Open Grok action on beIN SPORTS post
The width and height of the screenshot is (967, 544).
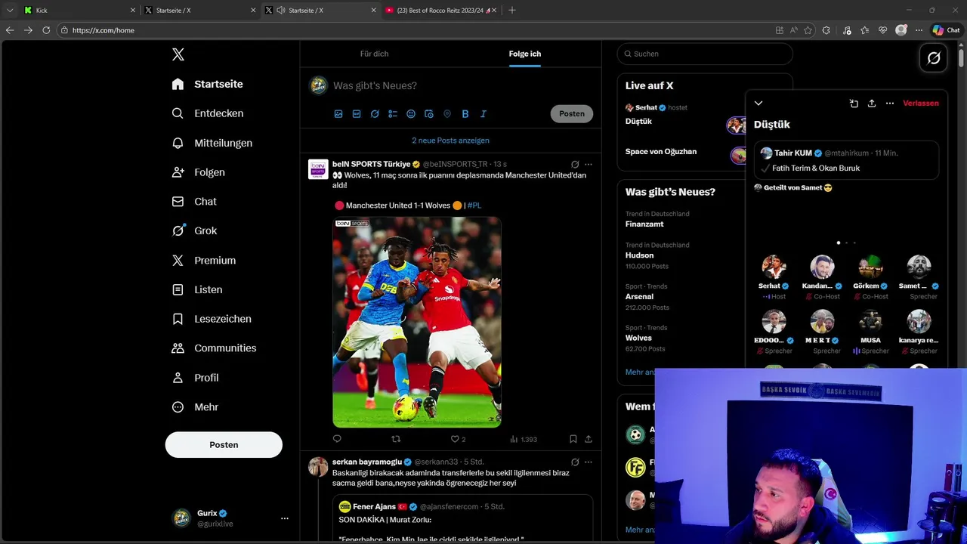[575, 164]
